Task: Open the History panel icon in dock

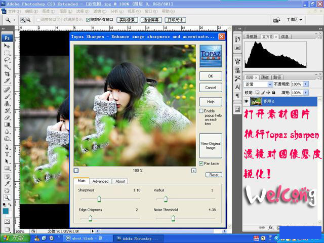Action: tap(237, 39)
